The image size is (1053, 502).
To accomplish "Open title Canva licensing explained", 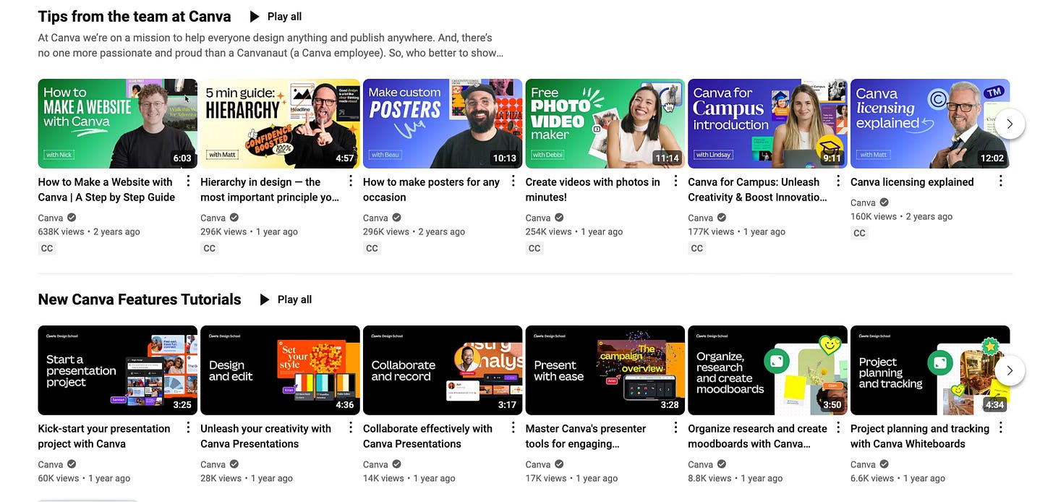I will pyautogui.click(x=912, y=182).
